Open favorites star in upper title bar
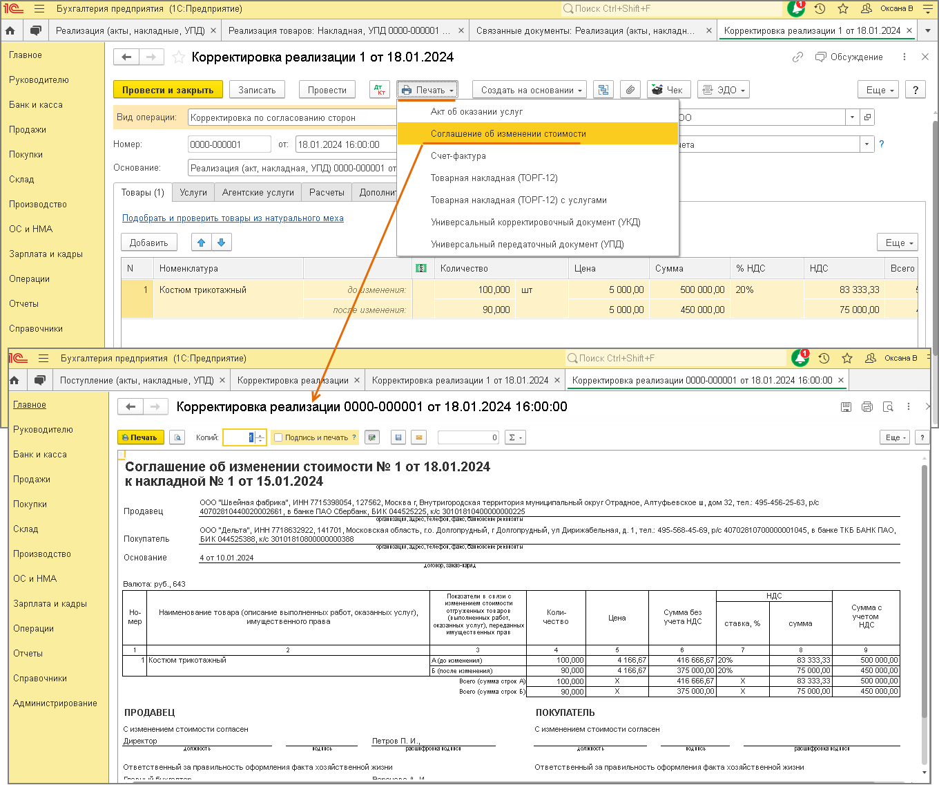The width and height of the screenshot is (939, 785). coord(843,8)
